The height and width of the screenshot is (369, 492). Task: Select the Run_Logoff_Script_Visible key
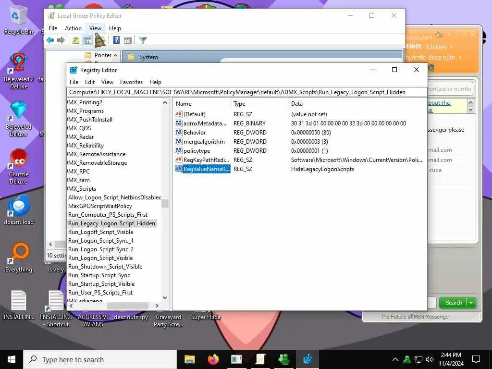pyautogui.click(x=101, y=232)
